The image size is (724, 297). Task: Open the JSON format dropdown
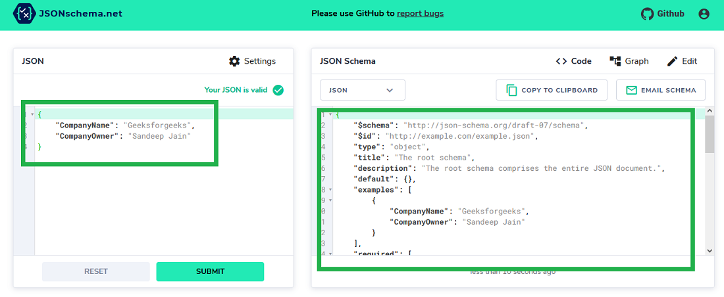(362, 90)
